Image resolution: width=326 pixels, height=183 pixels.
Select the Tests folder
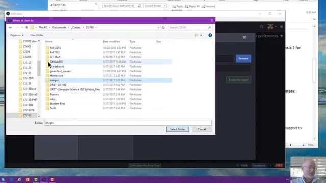click(53, 108)
